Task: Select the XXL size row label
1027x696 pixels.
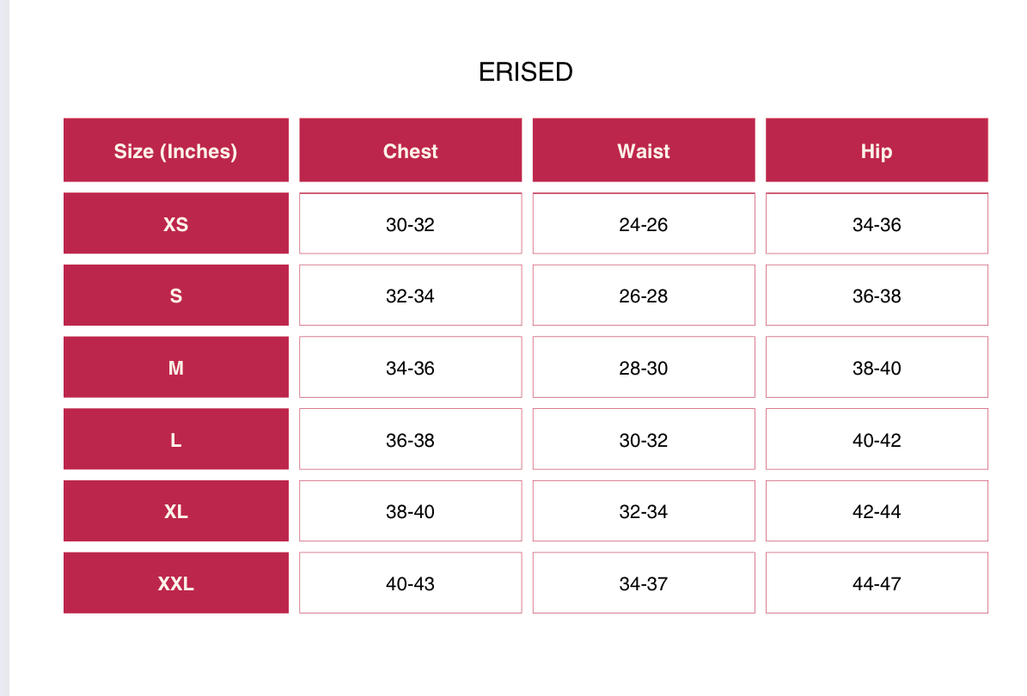Action: [175, 583]
